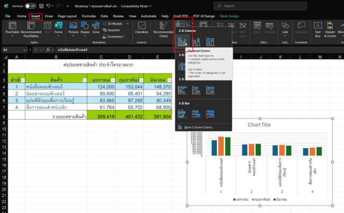Toggle the AutoSave switch
This screenshot has height=213, width=344.
coord(30,6)
